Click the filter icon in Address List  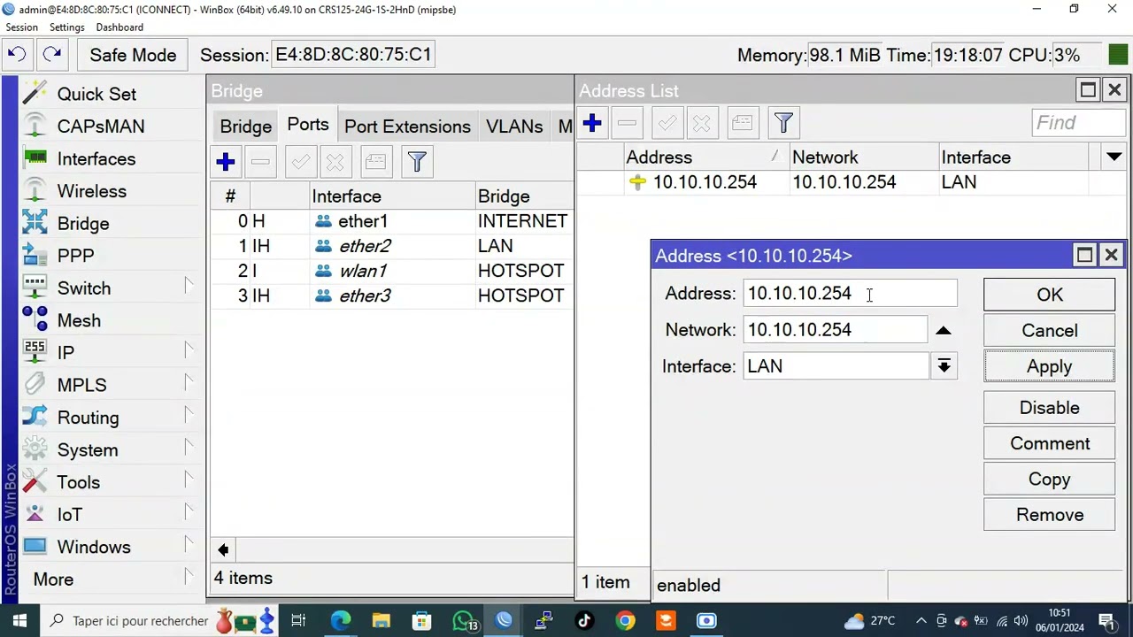click(x=783, y=123)
